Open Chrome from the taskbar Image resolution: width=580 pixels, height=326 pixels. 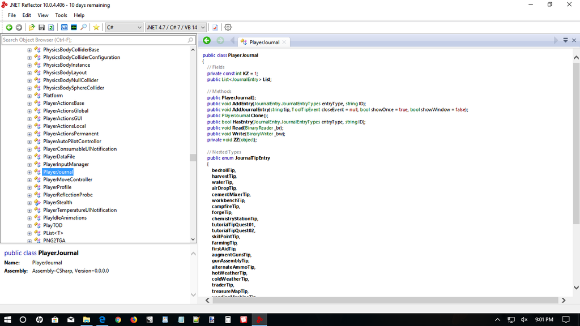(118, 320)
